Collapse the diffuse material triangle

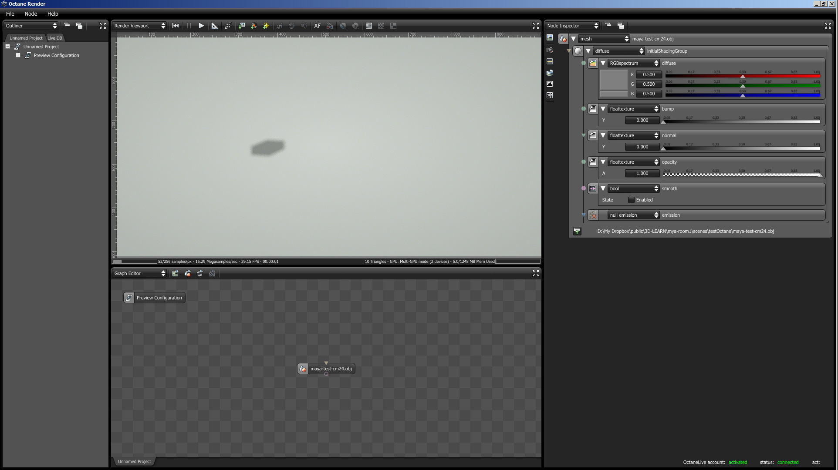(x=588, y=51)
